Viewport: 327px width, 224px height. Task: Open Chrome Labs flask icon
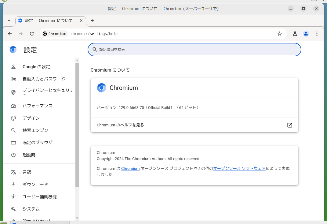pos(295,34)
